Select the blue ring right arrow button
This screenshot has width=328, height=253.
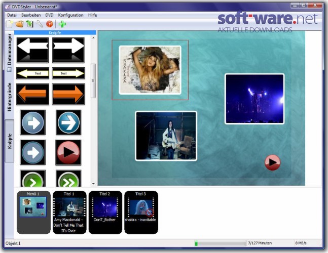pyautogui.click(x=68, y=122)
